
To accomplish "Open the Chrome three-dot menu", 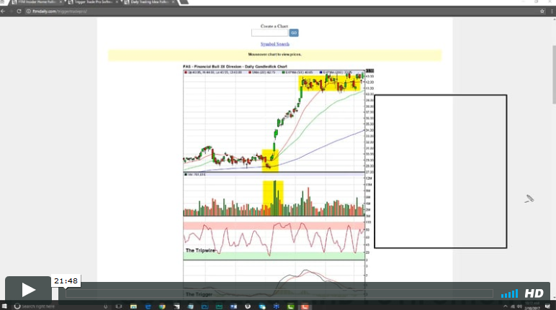I will (550, 12).
